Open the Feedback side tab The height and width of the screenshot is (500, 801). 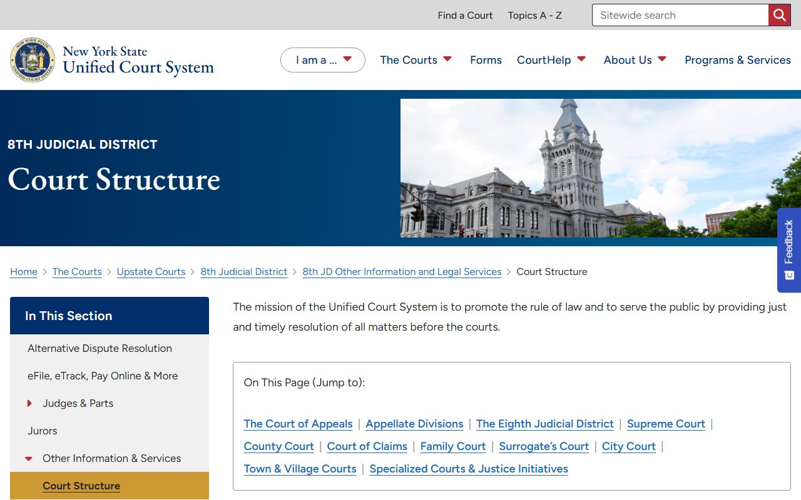coord(789,250)
